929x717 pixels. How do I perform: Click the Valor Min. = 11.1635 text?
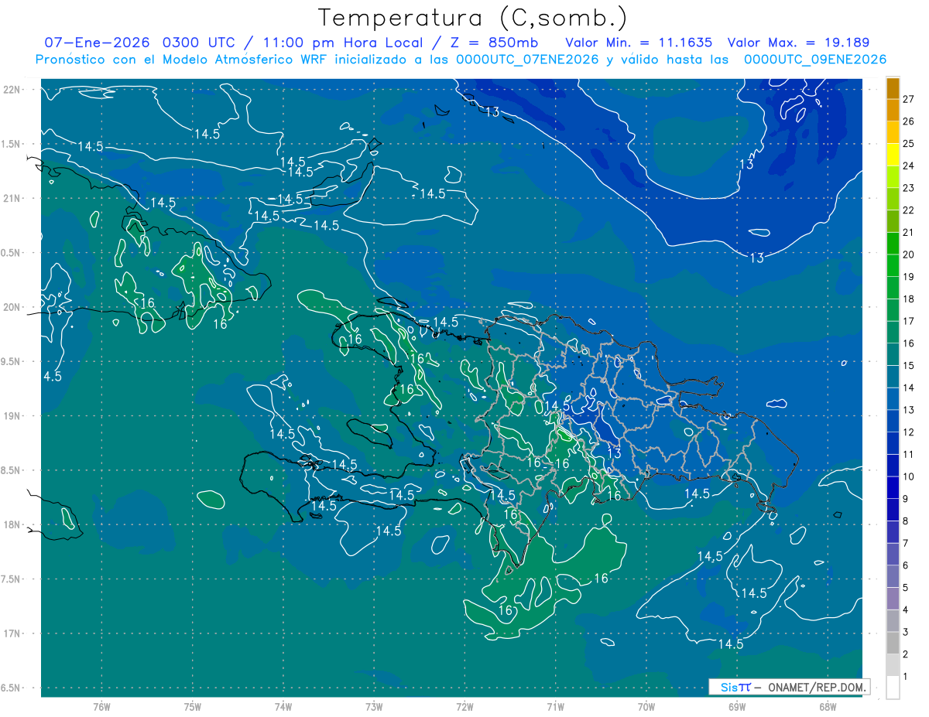click(x=639, y=43)
